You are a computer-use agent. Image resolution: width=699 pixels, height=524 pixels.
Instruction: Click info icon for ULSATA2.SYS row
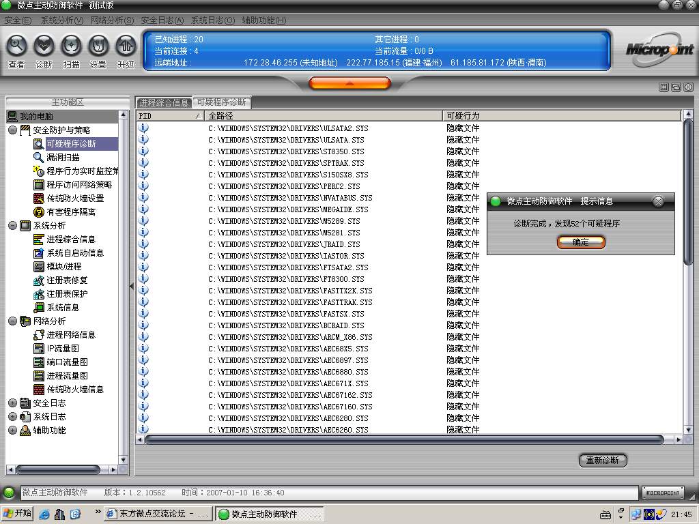[x=143, y=128]
